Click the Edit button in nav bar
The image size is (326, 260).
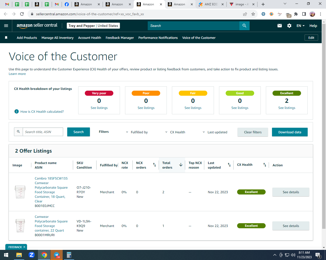pyautogui.click(x=311, y=38)
